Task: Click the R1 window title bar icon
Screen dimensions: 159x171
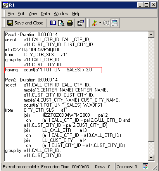Action: click(x=5, y=5)
